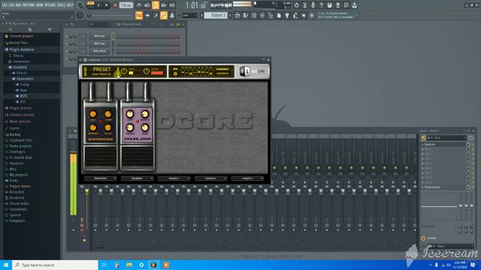The height and width of the screenshot is (270, 481).
Task: Open the playlist view icon
Action: pyautogui.click(x=237, y=15)
